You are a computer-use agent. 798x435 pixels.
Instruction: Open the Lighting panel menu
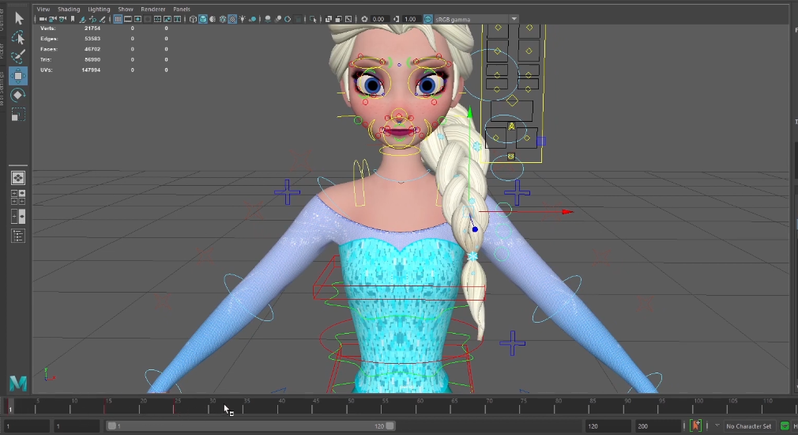(x=99, y=9)
